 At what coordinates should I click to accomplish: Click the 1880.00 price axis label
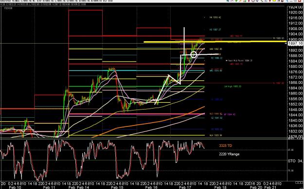[x=295, y=66]
